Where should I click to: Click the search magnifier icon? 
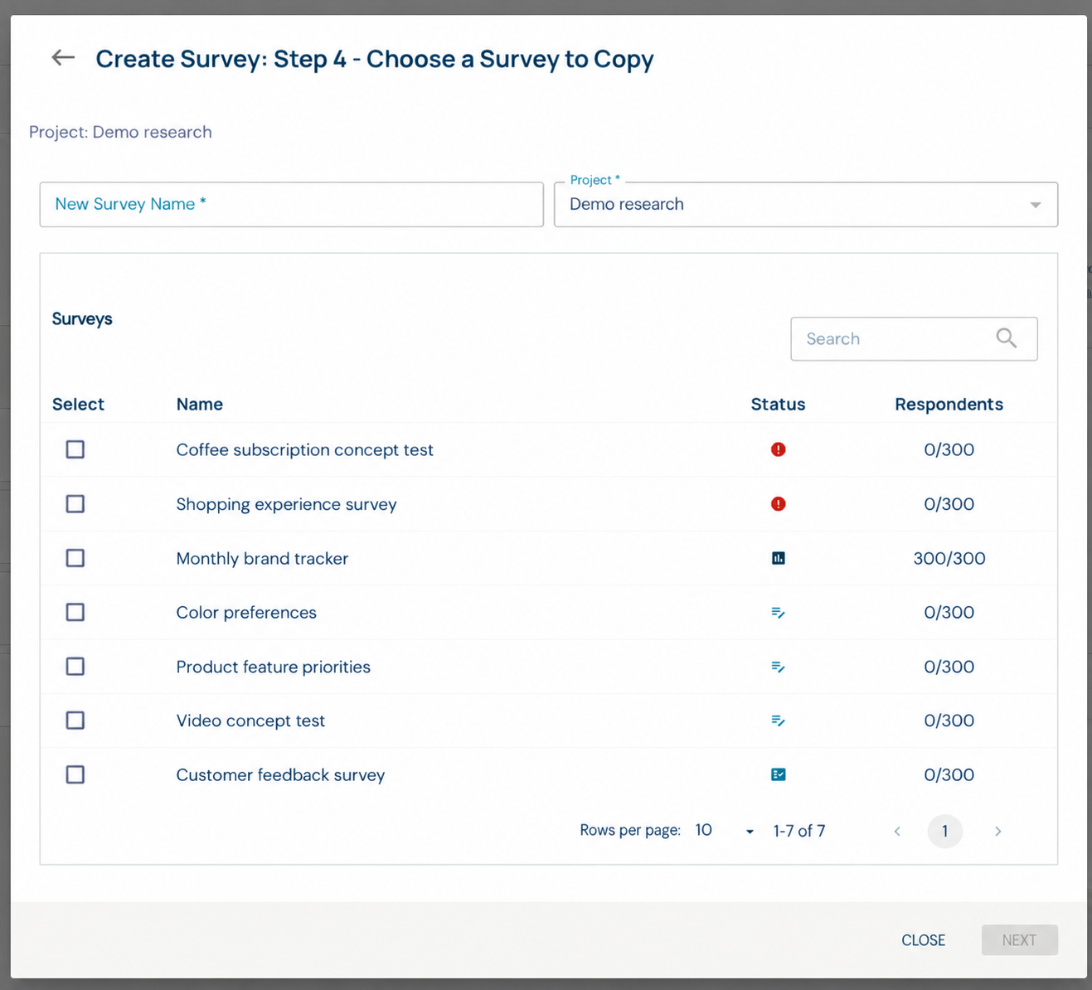tap(1007, 338)
